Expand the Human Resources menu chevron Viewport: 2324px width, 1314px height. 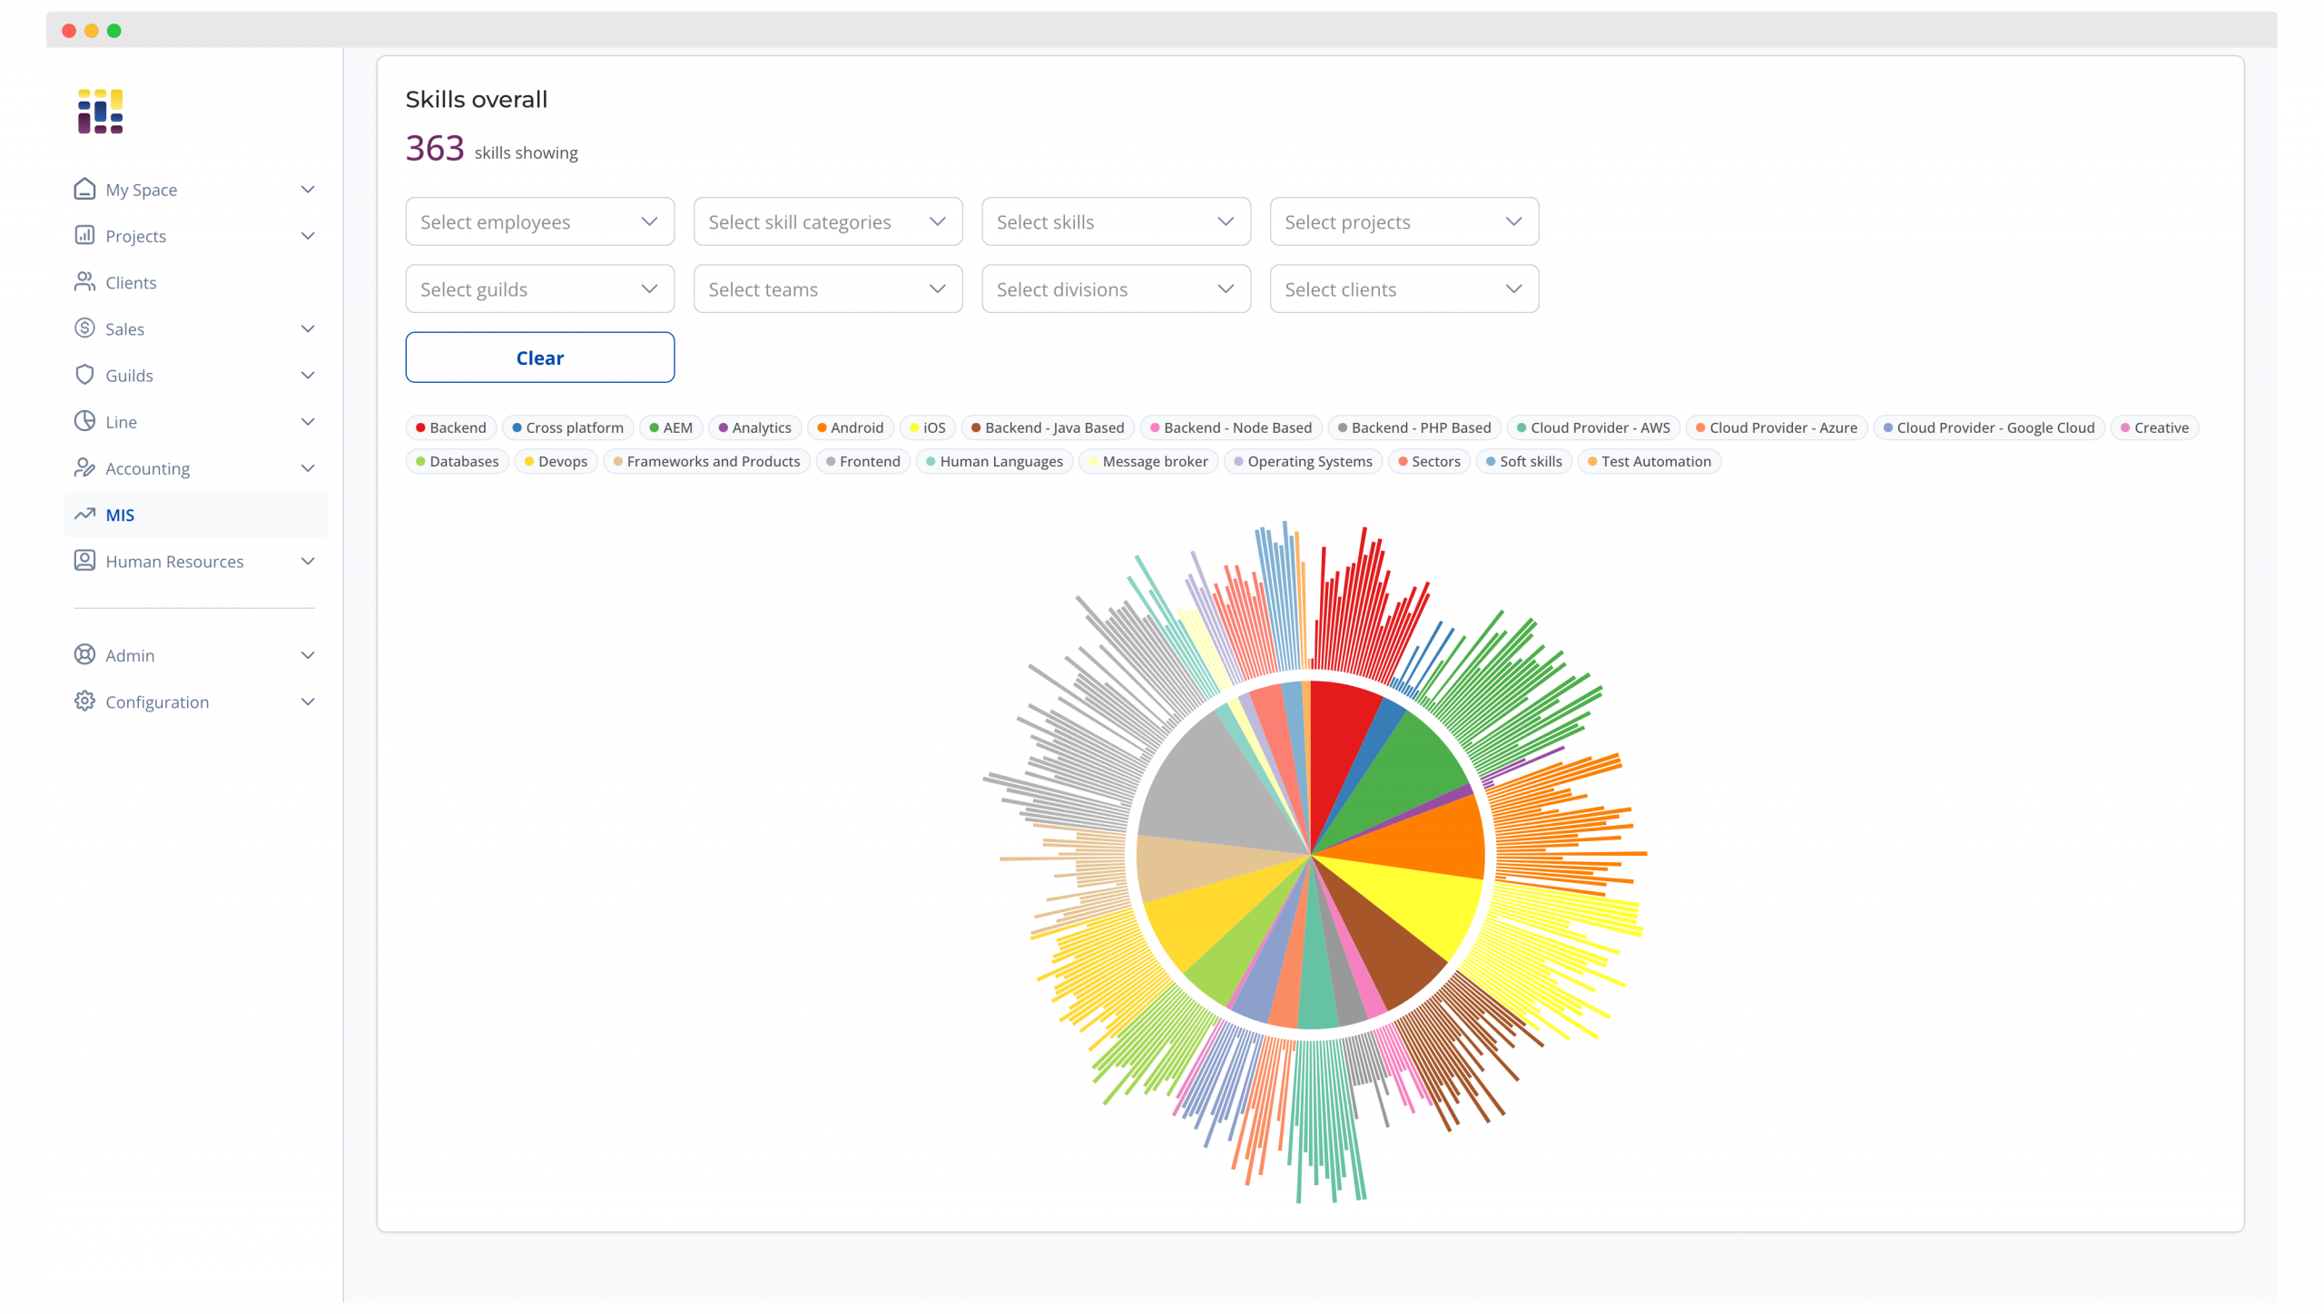308,562
